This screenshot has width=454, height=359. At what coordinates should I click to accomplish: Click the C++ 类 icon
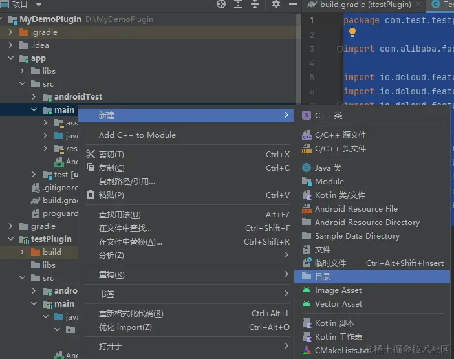coord(307,115)
